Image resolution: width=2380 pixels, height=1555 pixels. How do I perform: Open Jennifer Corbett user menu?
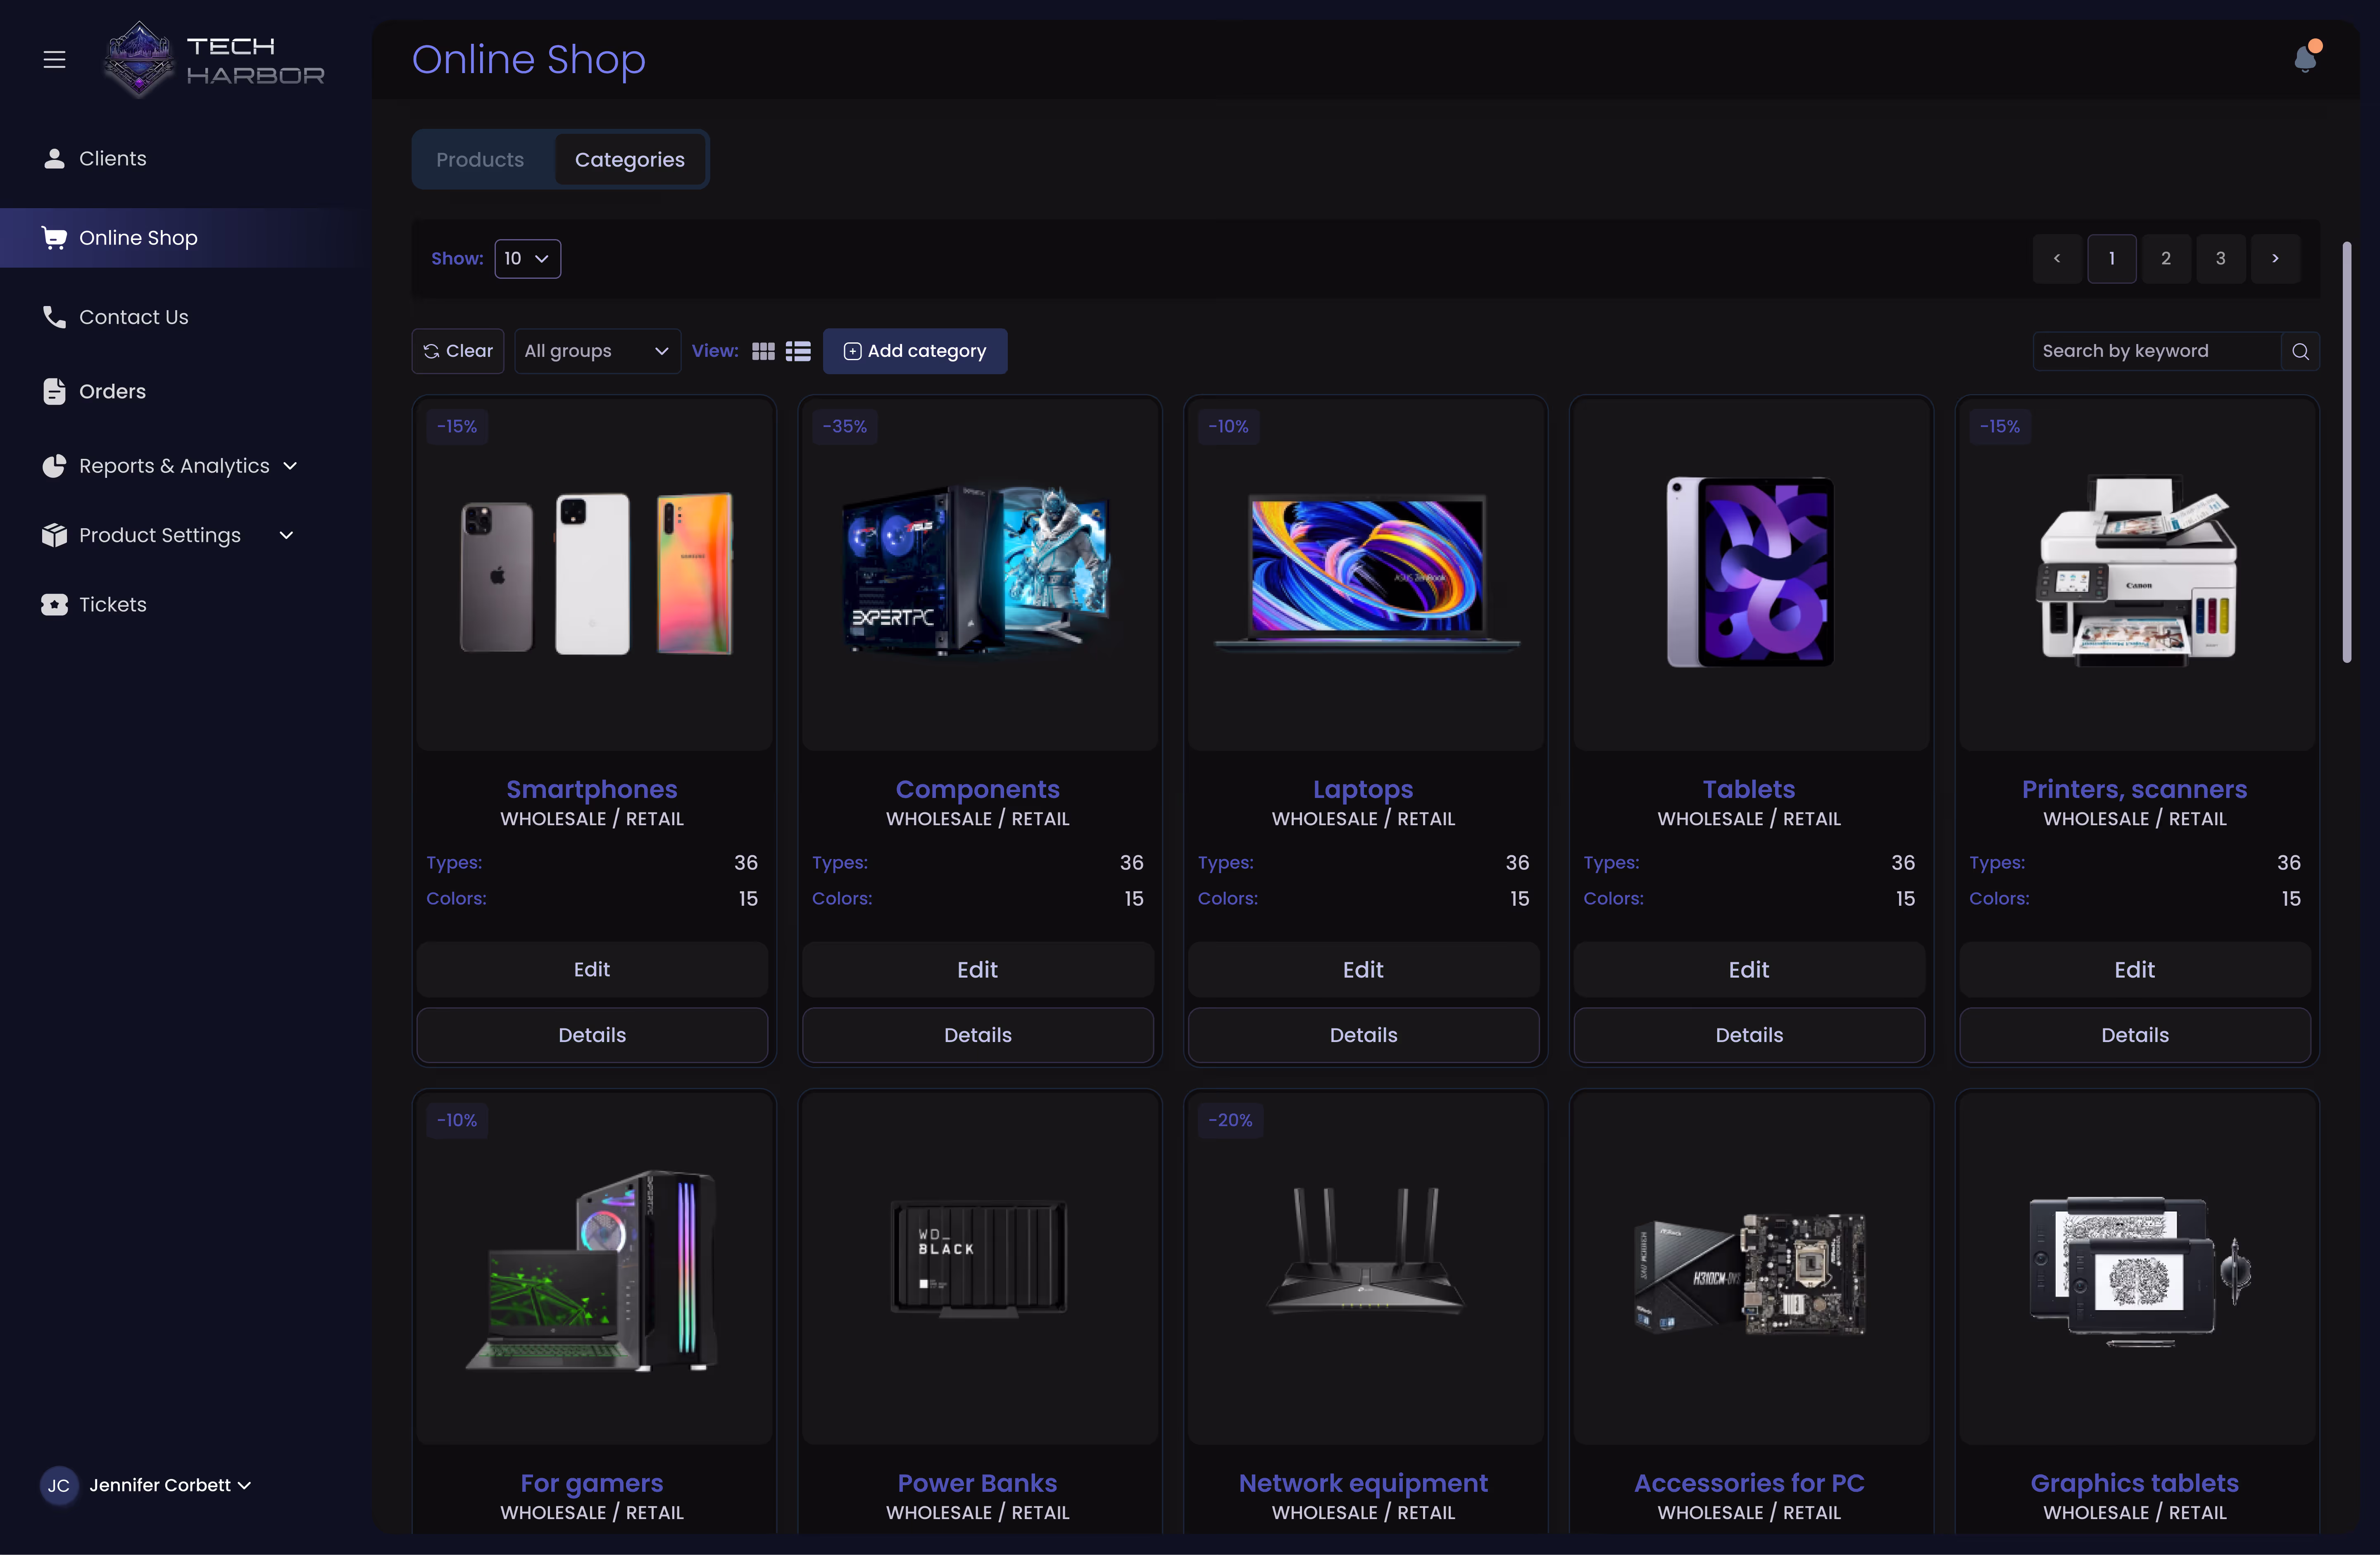tap(146, 1486)
